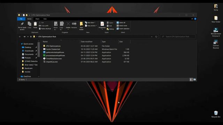223x125 pixels.
Task: Switch to Large icons view button
Action: click(194, 80)
